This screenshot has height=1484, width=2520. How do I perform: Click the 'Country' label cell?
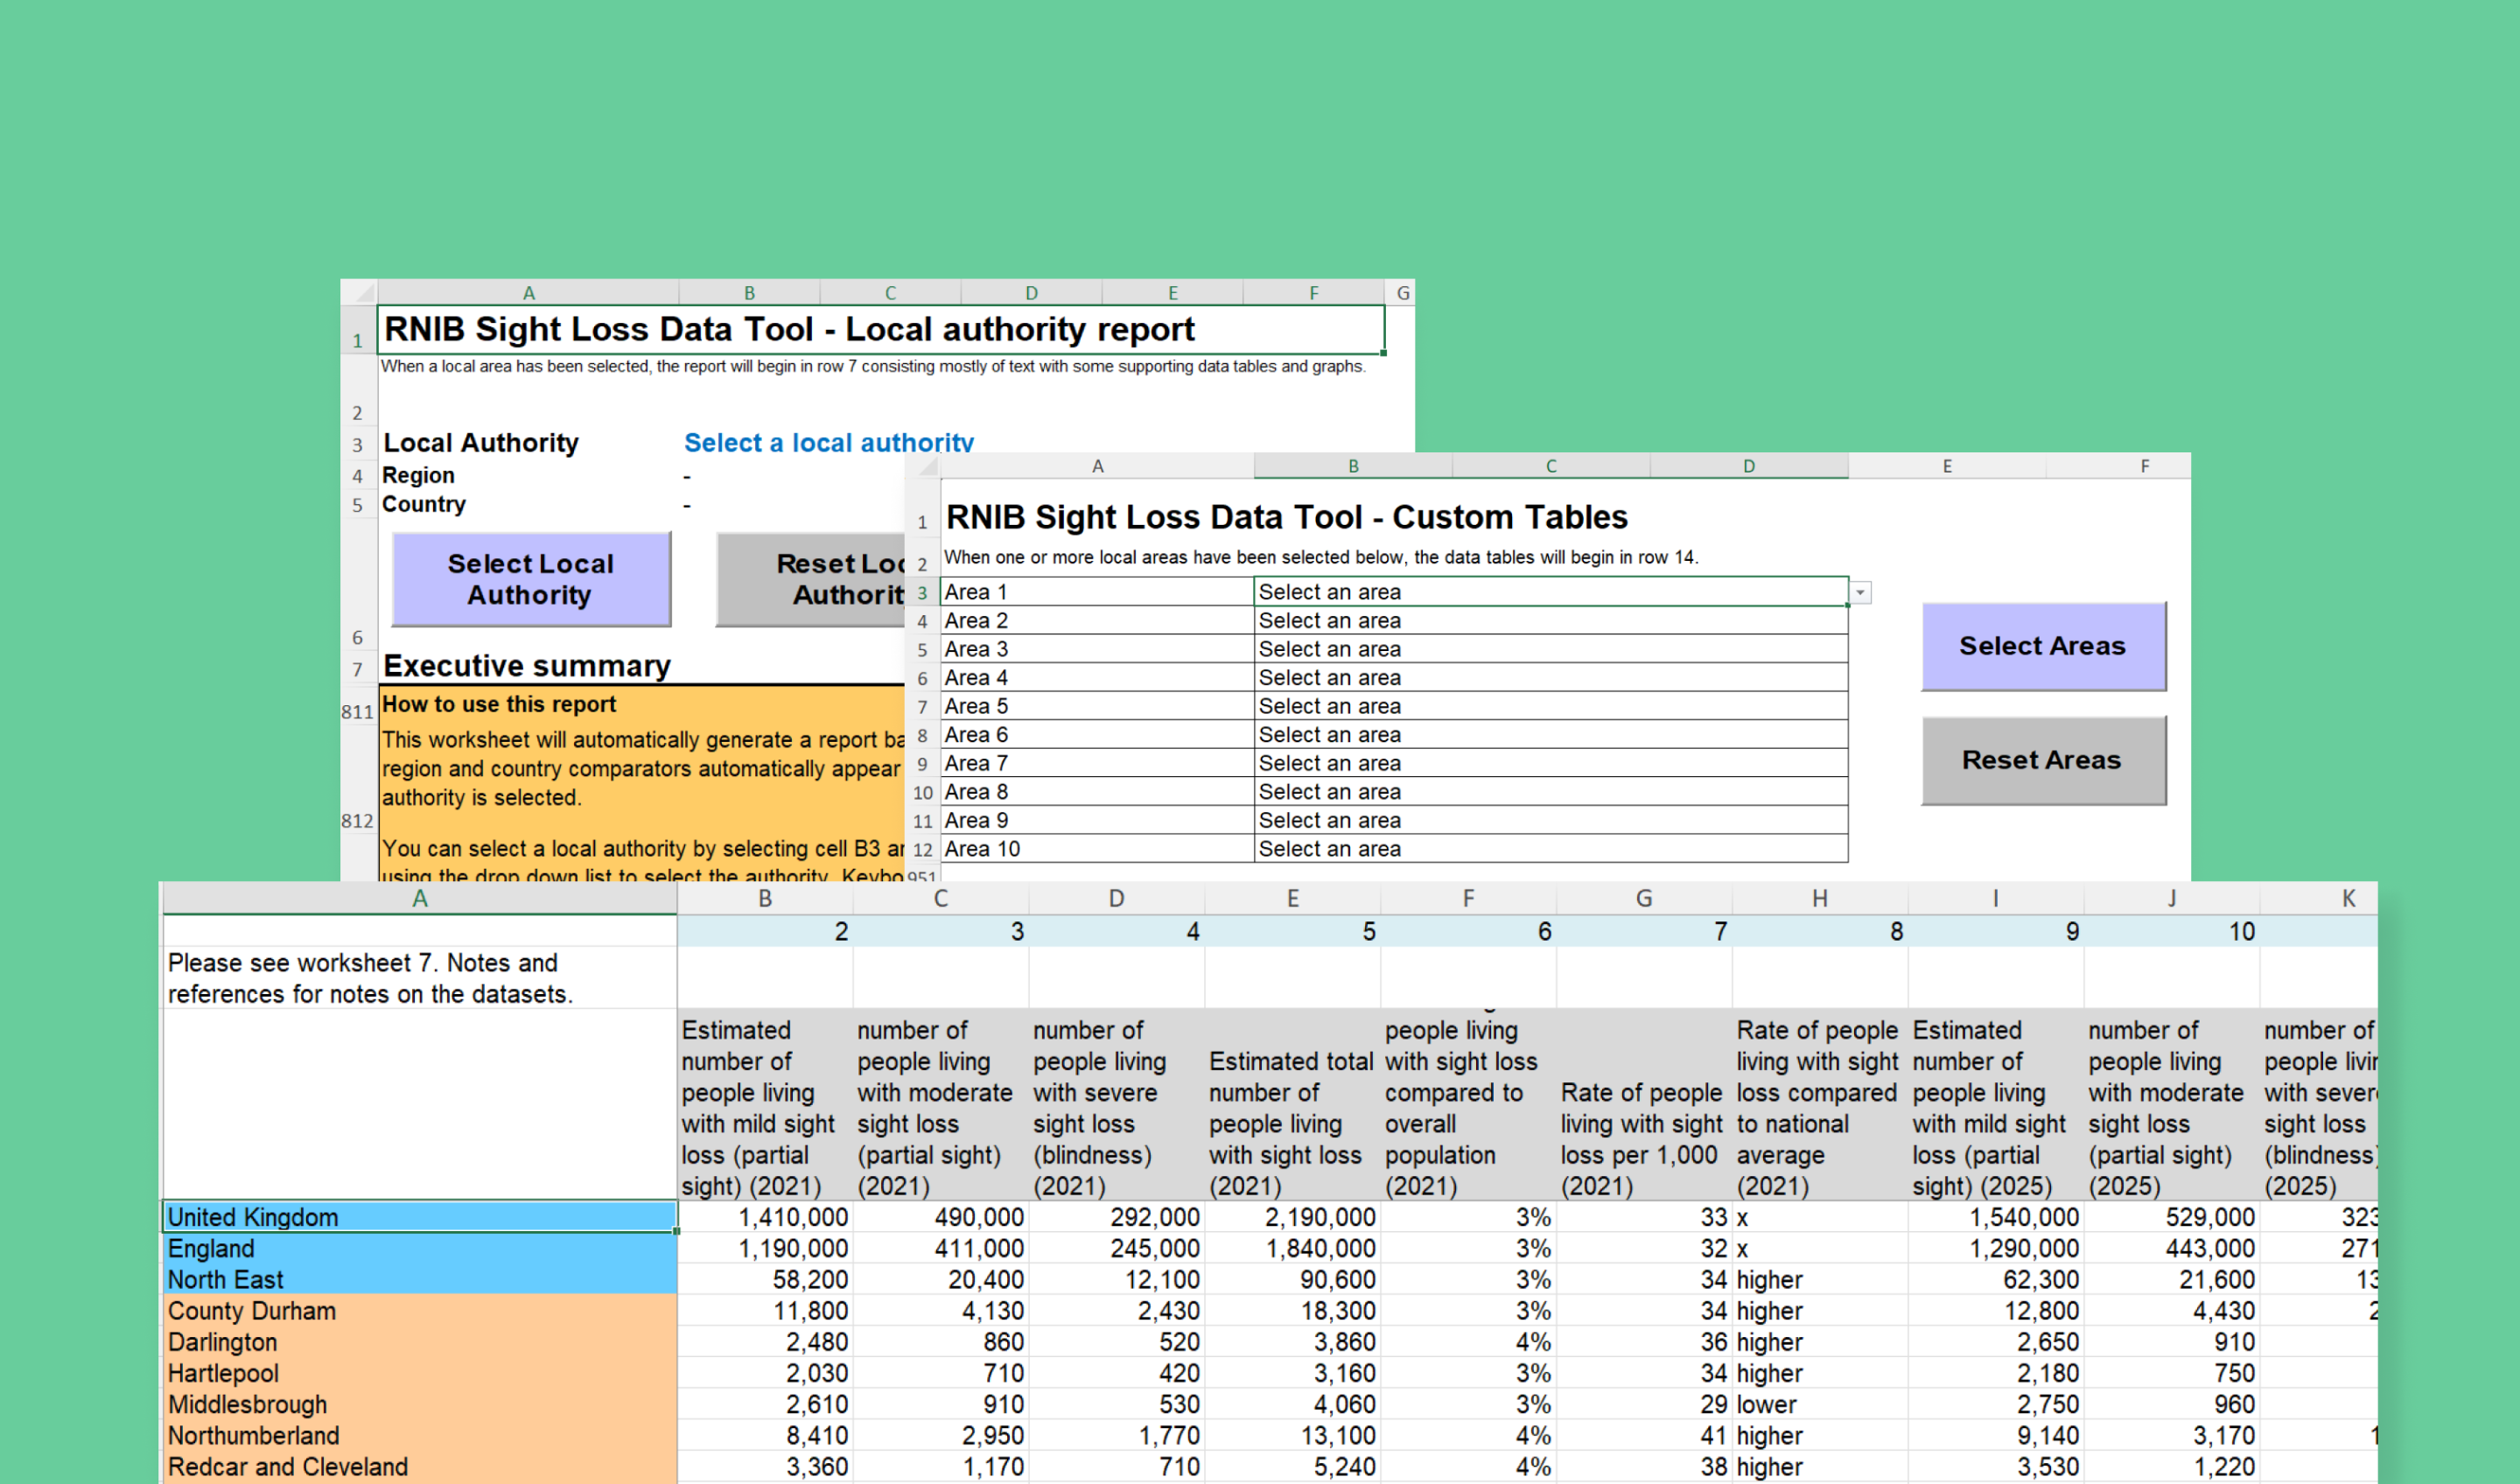coord(424,504)
